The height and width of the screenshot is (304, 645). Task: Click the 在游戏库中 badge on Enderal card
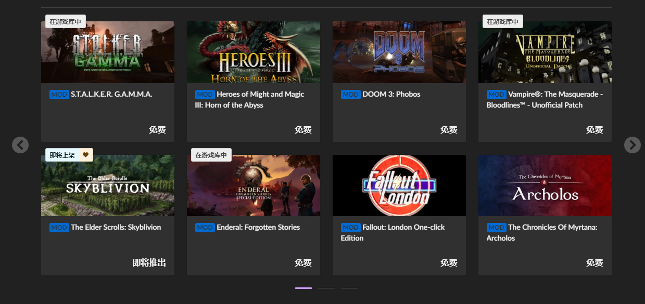pos(211,155)
